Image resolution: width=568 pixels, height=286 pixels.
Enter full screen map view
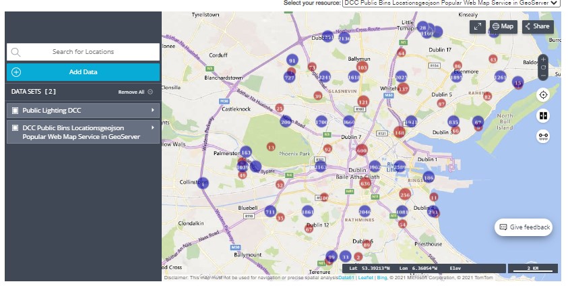pos(478,26)
